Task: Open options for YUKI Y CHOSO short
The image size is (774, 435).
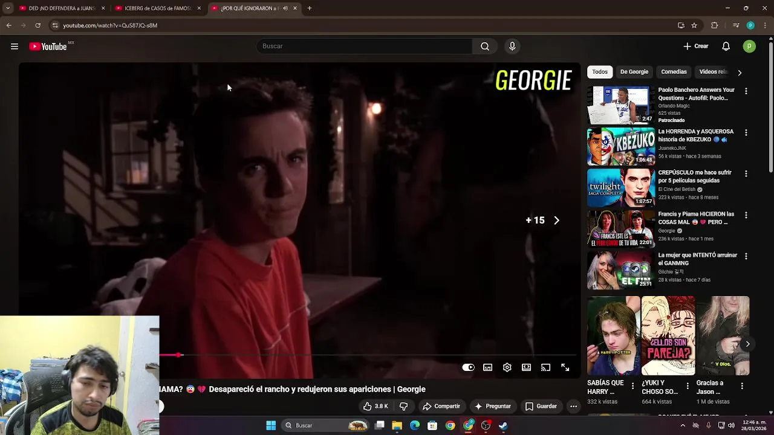Action: 688,385
